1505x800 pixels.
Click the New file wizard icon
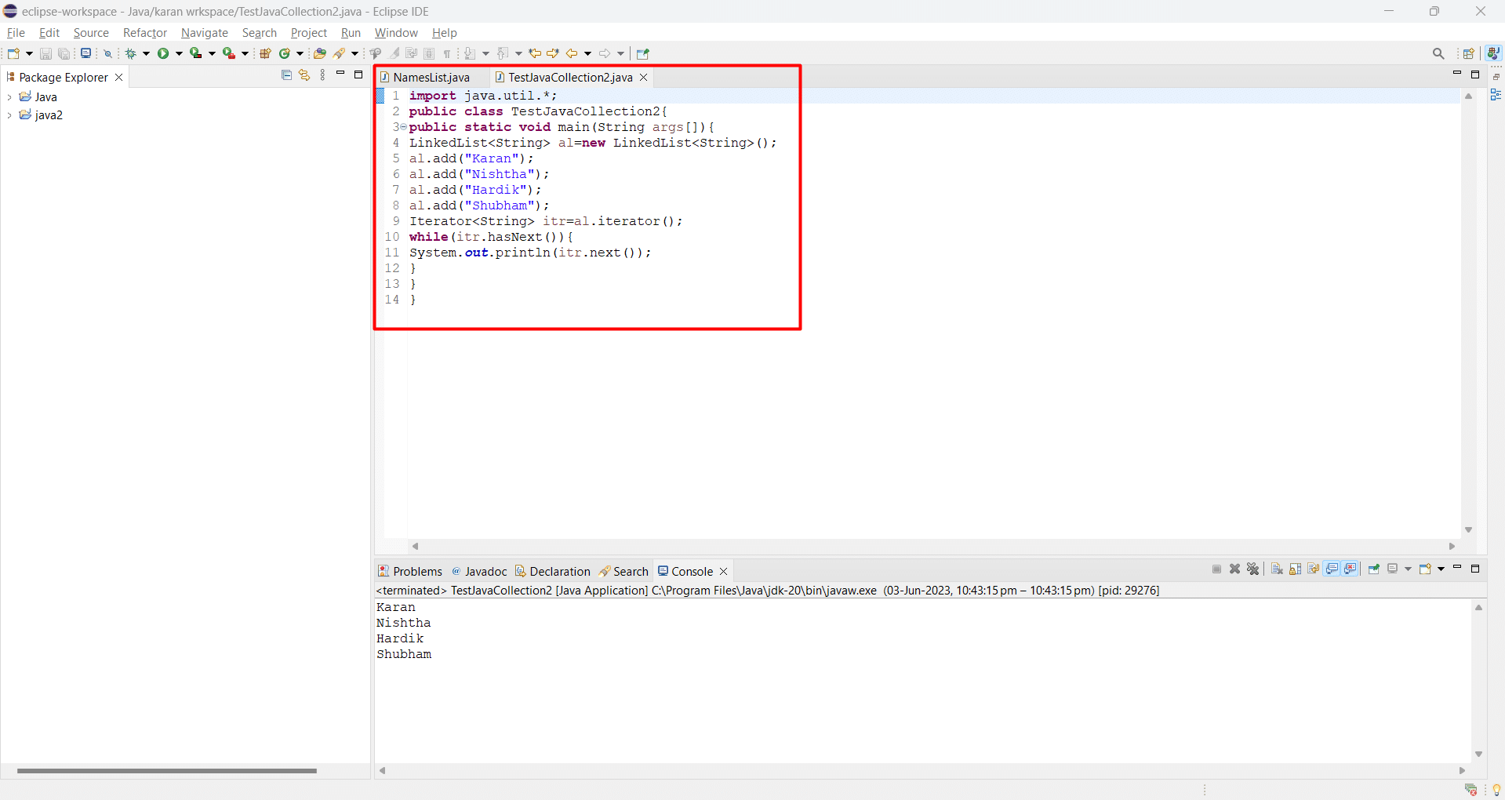click(x=13, y=53)
